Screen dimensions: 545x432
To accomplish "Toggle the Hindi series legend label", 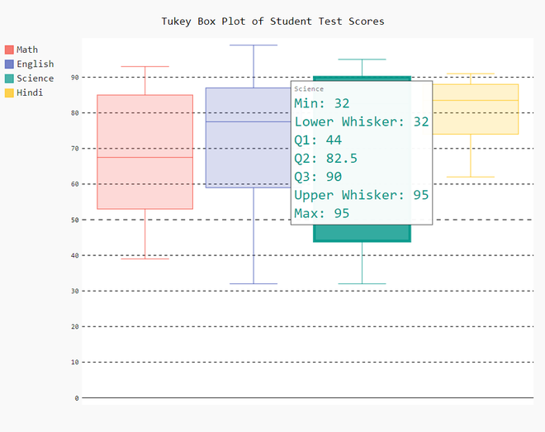I will (30, 93).
